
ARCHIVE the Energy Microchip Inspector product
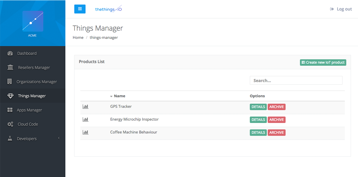[276, 120]
